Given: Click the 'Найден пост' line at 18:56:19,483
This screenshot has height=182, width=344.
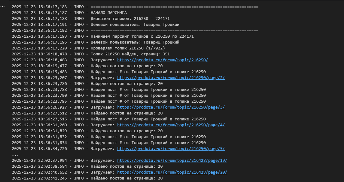Looking at the screenshot, I should tap(148, 72).
